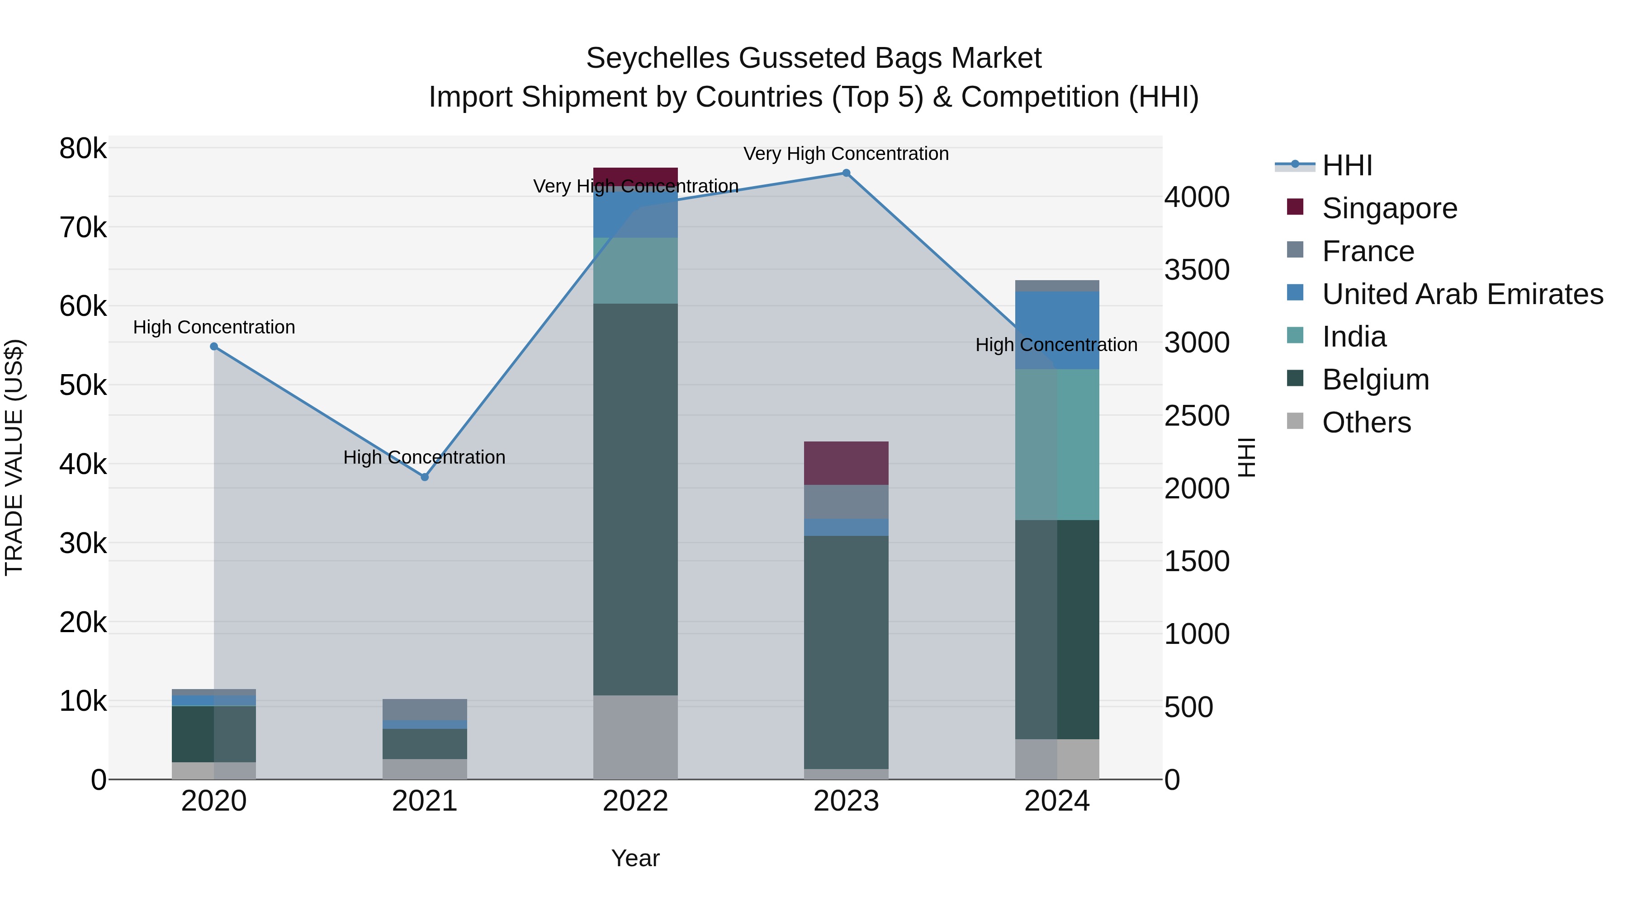Click the HHI line marker for 2020

[213, 347]
